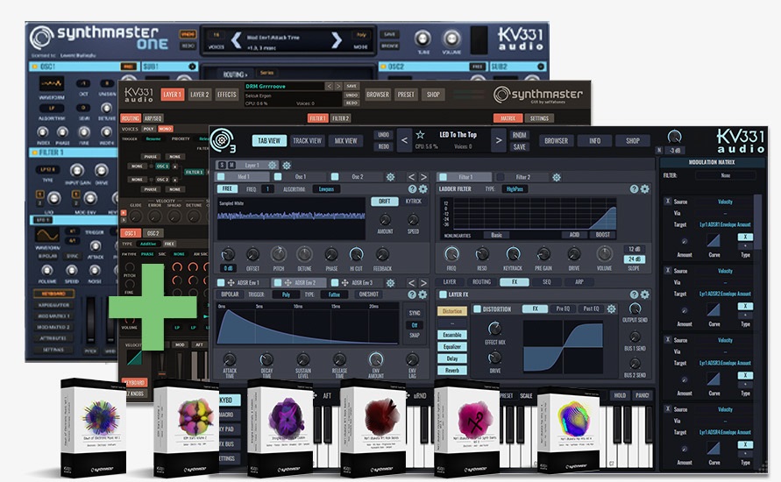Show next oscillator tabs arrow
The height and width of the screenshot is (482, 781).
423,177
